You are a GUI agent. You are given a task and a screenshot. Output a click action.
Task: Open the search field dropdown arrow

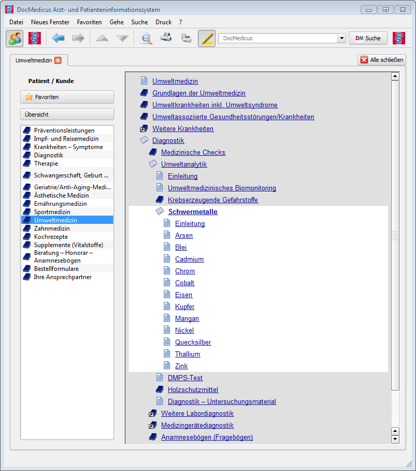pos(342,38)
